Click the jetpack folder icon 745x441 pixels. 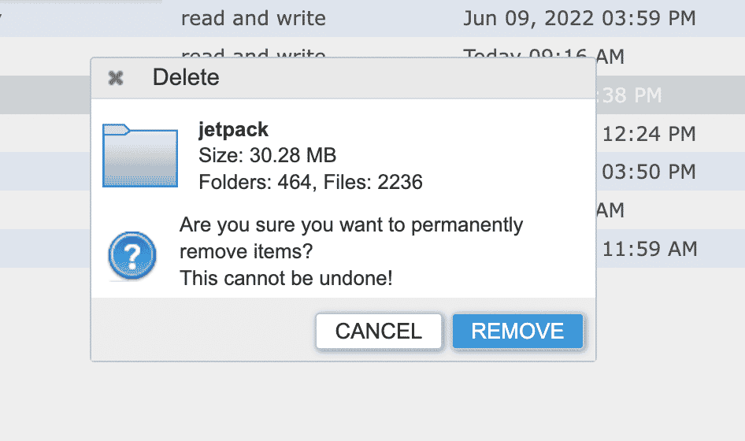(139, 155)
